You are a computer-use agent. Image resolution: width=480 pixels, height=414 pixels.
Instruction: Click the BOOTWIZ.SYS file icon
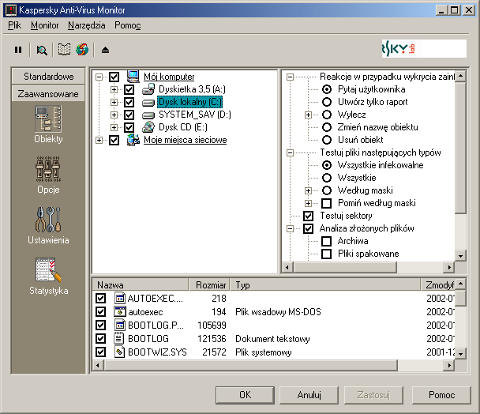(120, 352)
